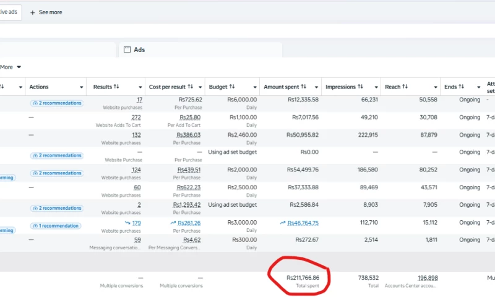Click the 124 website purchases result
This screenshot has width=495, height=297.
(x=136, y=170)
